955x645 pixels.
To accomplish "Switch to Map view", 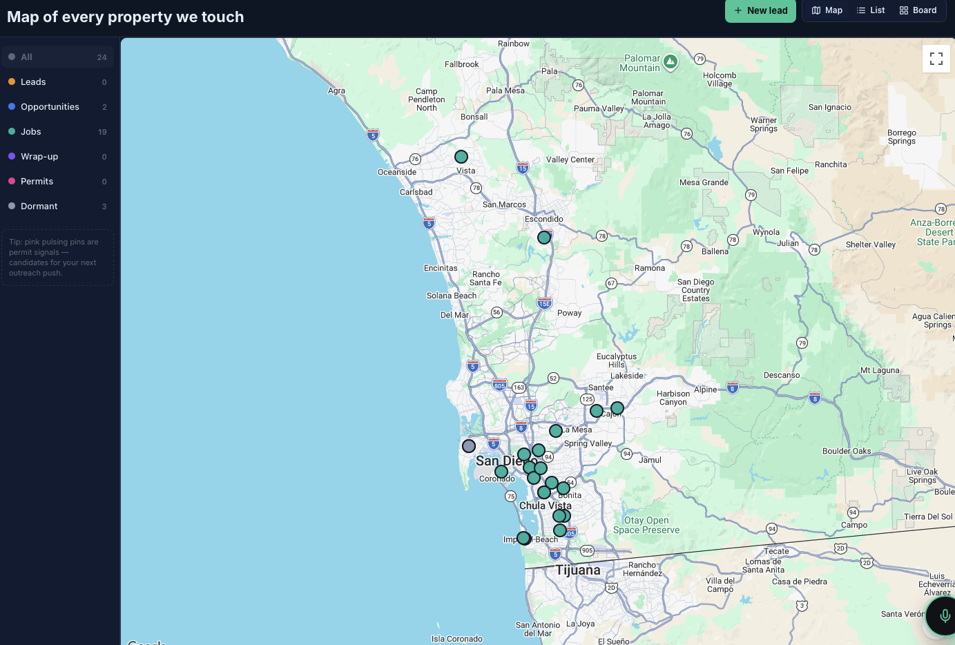I will 827,10.
